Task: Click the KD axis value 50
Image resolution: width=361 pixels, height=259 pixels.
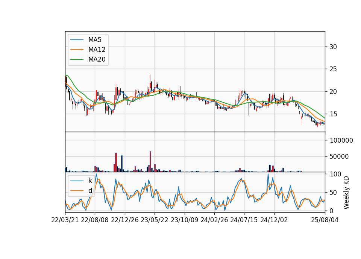Action: point(334,192)
